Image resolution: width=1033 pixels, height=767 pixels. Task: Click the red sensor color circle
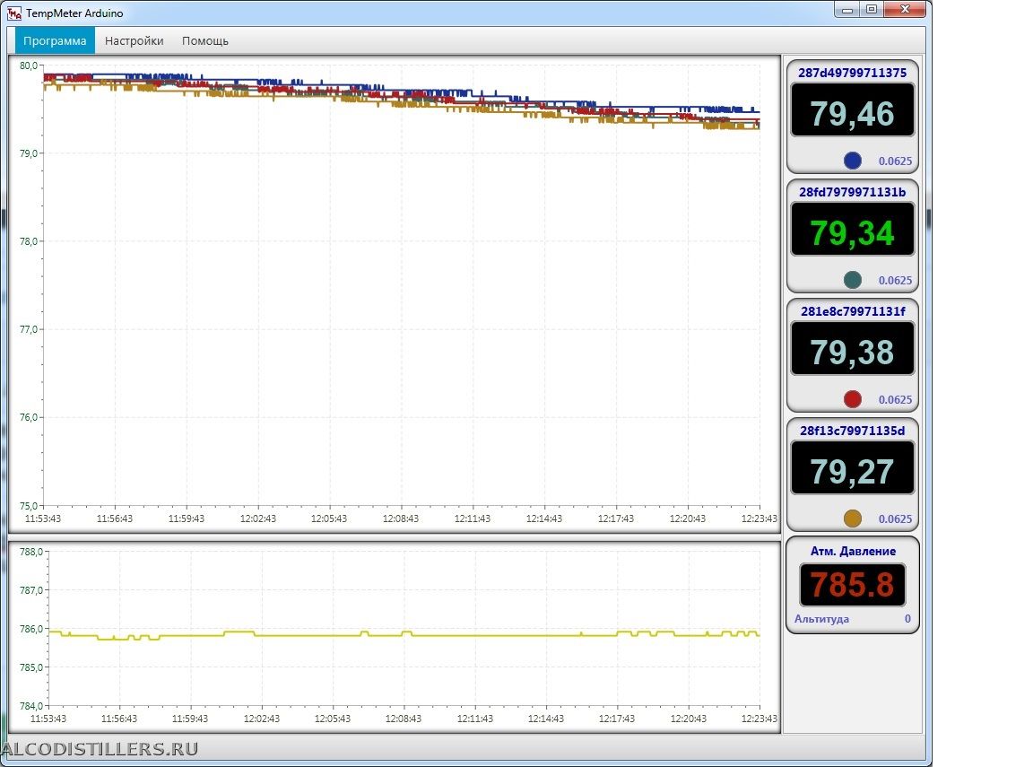853,399
